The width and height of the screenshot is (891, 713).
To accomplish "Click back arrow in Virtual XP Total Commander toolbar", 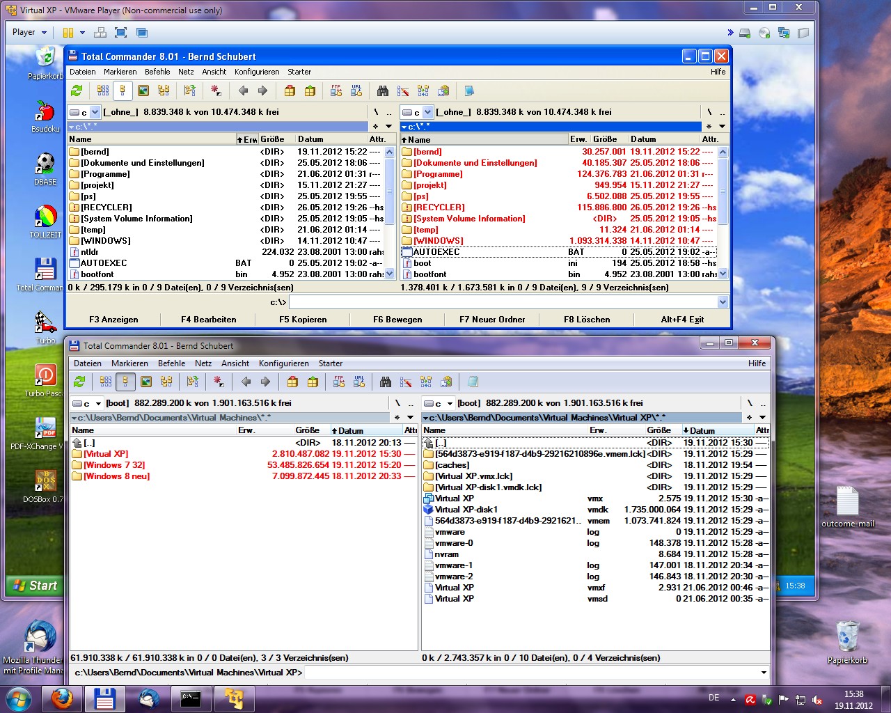I will pyautogui.click(x=243, y=91).
